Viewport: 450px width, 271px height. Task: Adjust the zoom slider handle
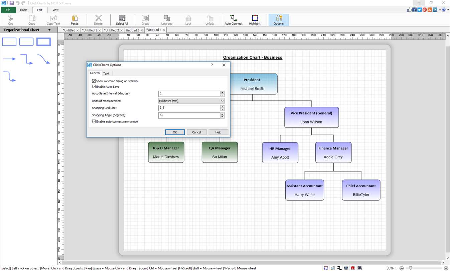click(411, 268)
